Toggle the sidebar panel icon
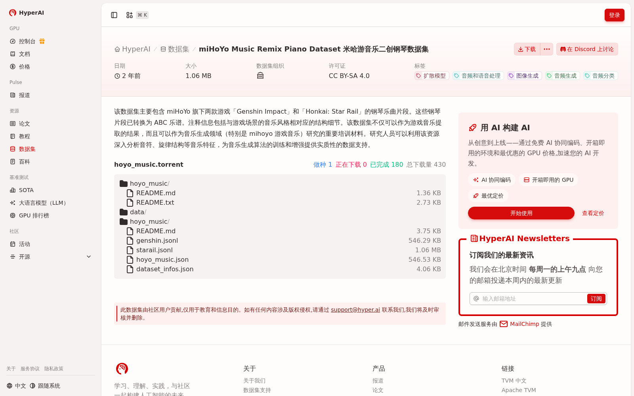The height and width of the screenshot is (396, 634). point(114,15)
